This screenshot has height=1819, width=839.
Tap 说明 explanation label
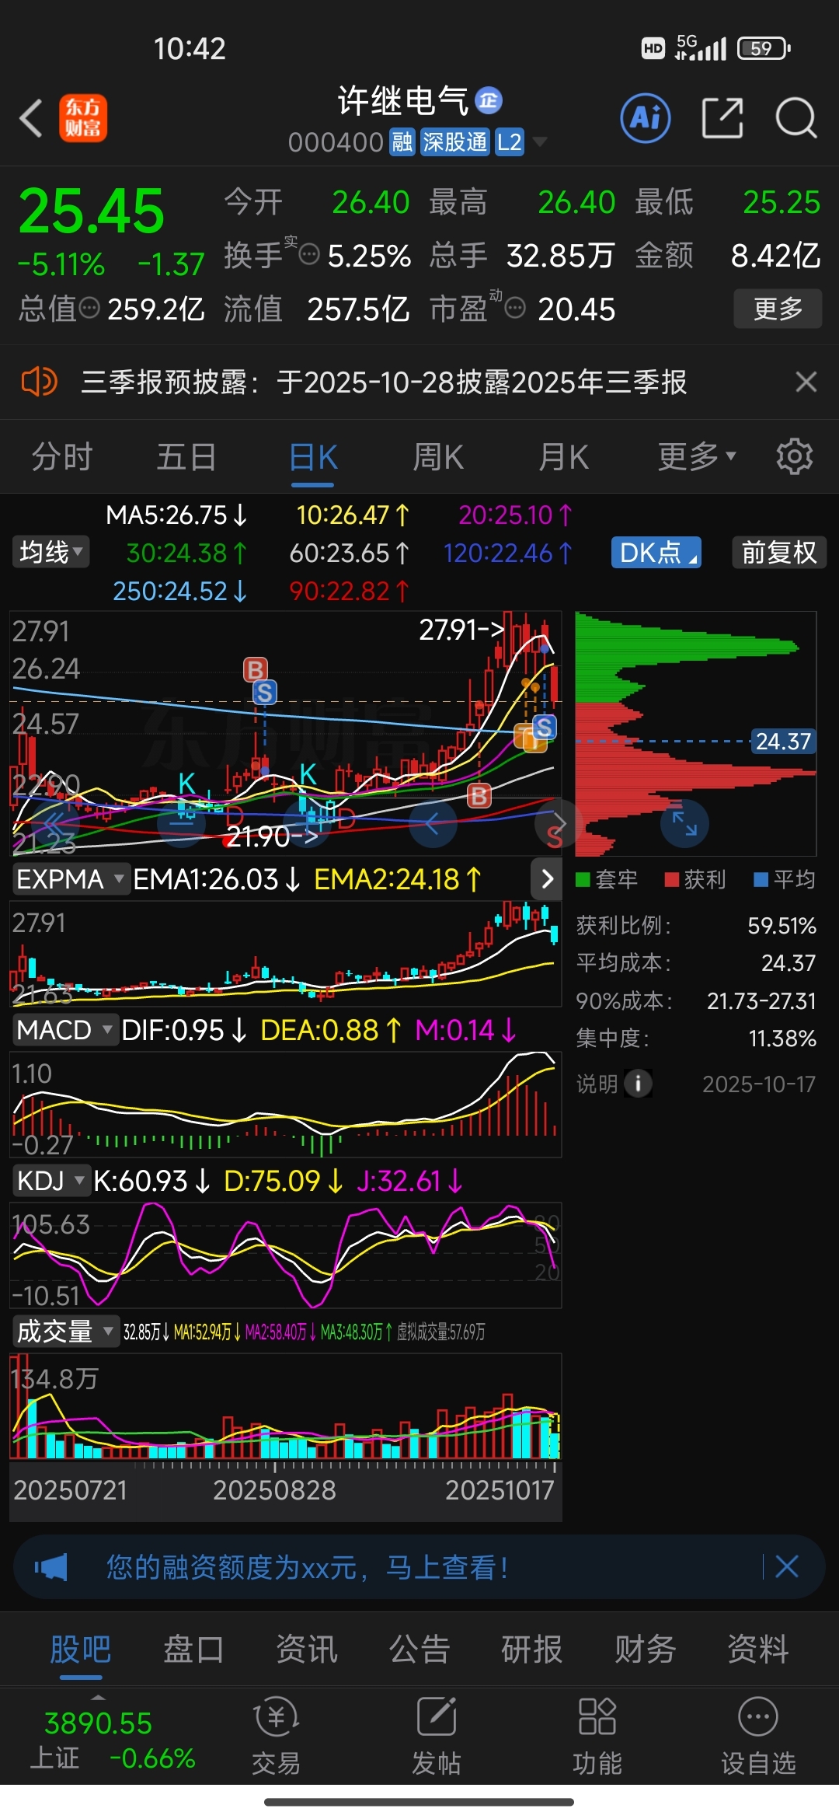(597, 1084)
